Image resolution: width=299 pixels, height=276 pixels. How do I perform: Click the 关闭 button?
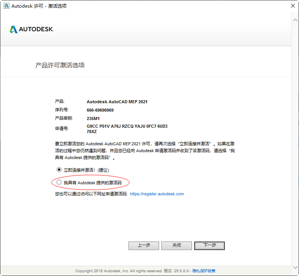[176, 245]
